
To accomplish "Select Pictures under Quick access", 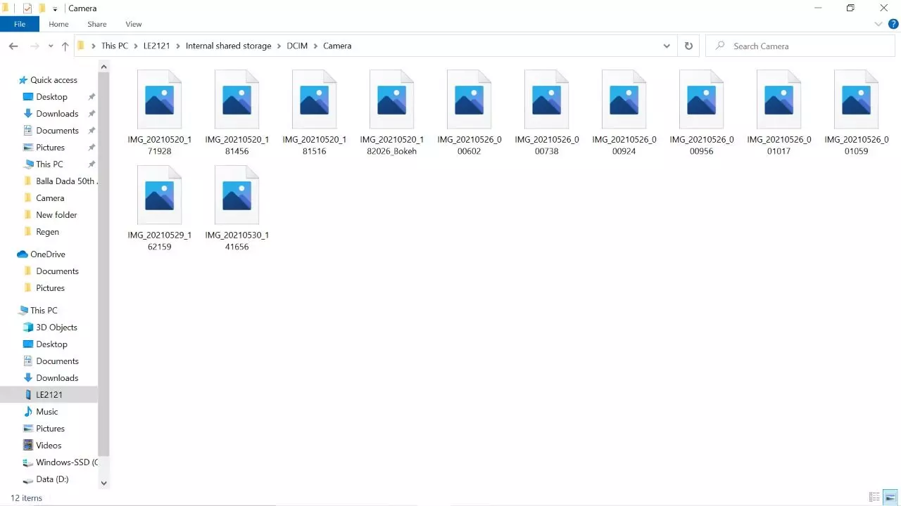I will coord(50,147).
